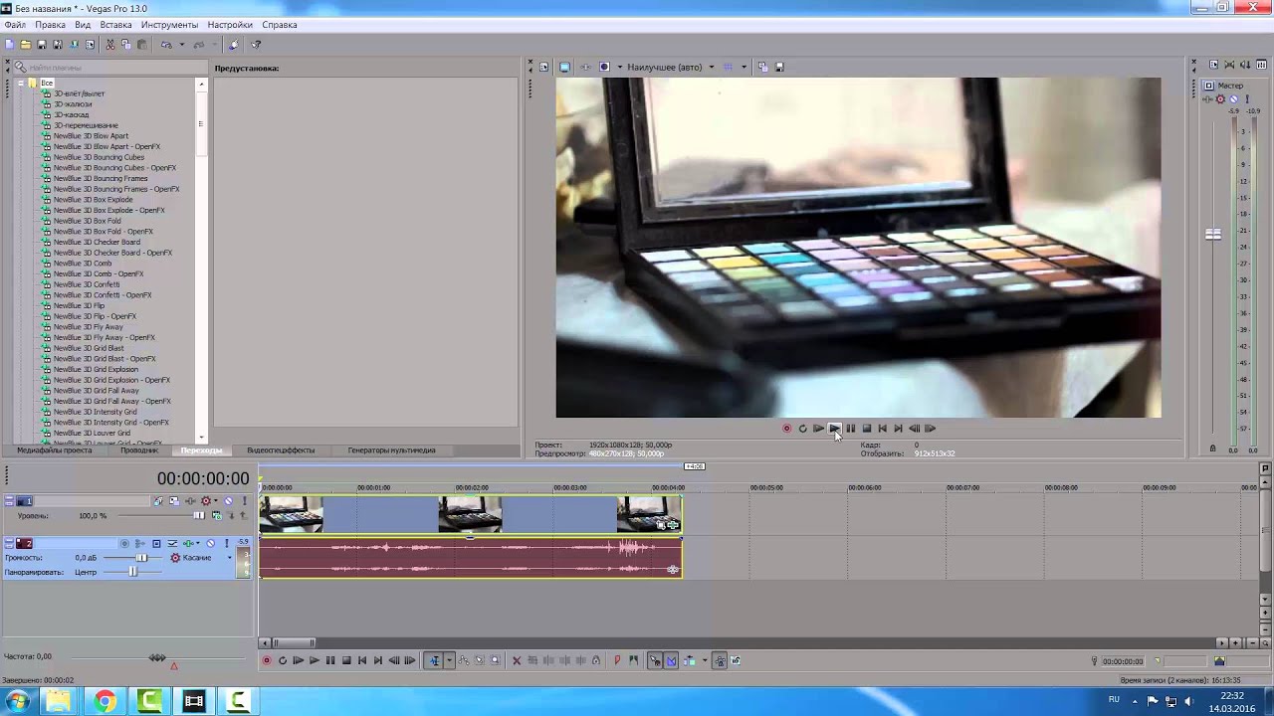
Task: Open track FX dropdown arrow on audio track 2
Action: click(198, 543)
